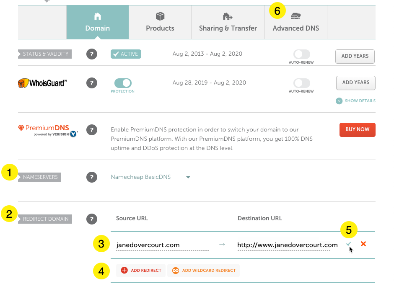394x289 pixels.
Task: Click the domain validity dates Aug 2, 2013 - Aug 2, 2020
Action: [207, 54]
